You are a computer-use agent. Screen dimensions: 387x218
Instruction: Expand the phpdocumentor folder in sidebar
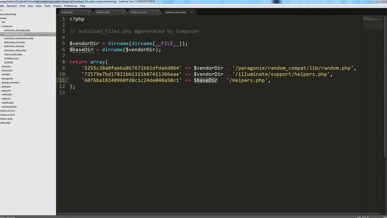[x=10, y=82]
